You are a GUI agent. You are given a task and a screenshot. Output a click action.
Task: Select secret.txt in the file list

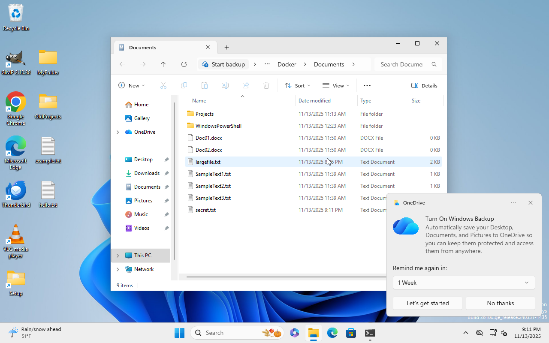point(205,210)
